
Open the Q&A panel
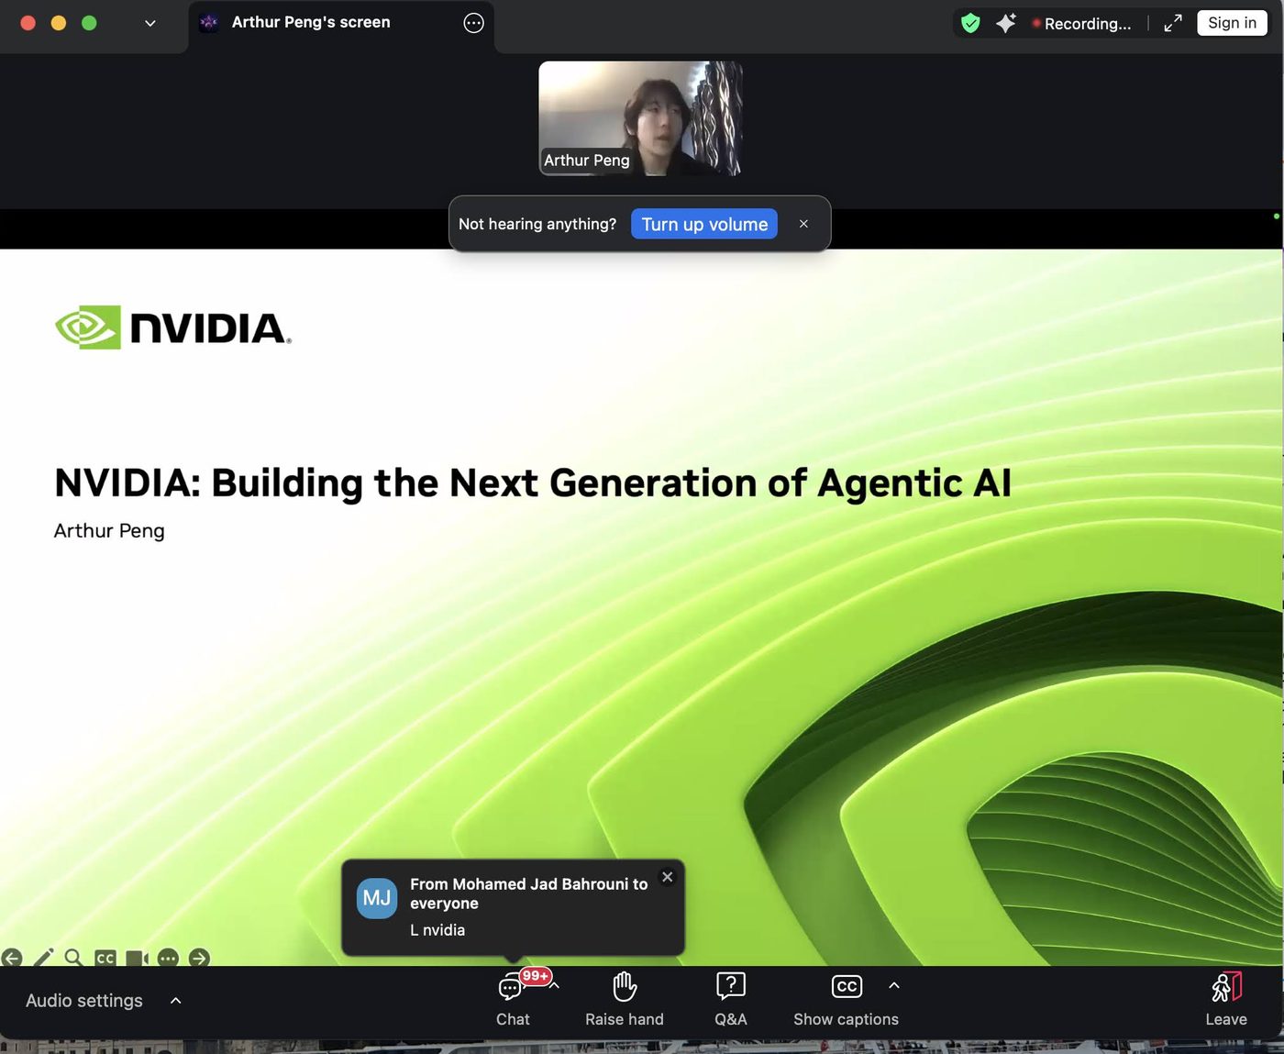click(731, 999)
